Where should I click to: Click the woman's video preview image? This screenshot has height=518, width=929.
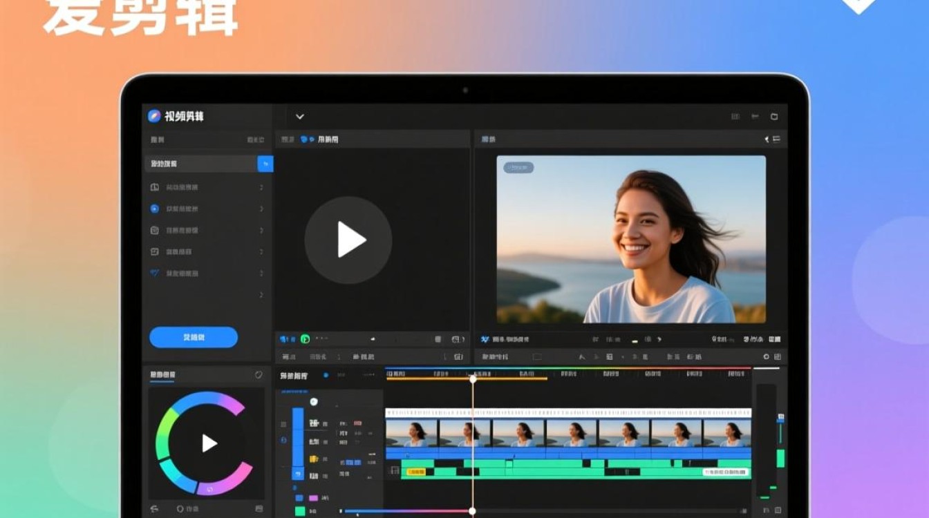tap(631, 239)
